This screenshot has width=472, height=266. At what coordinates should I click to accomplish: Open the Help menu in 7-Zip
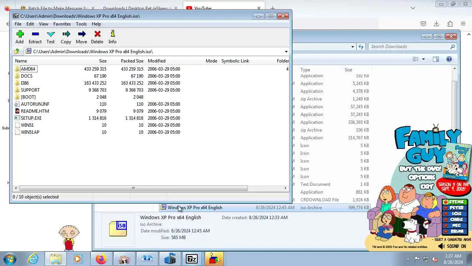96,24
